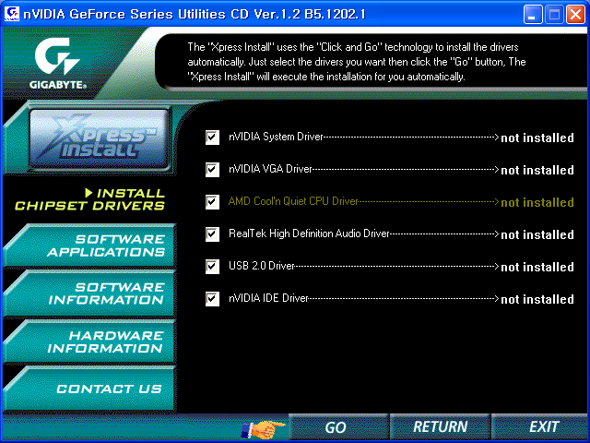
Task: Click the Gigabyte logo
Action: tap(58, 64)
